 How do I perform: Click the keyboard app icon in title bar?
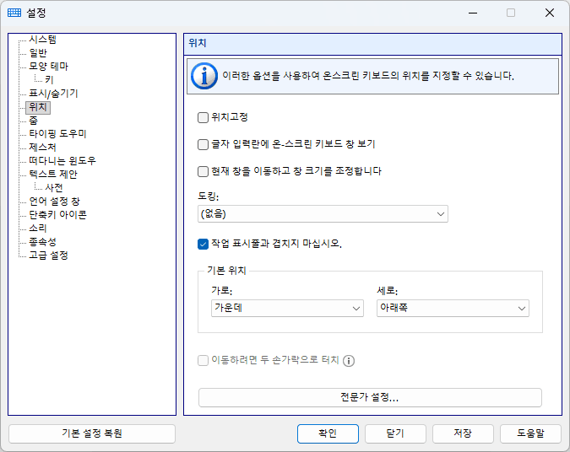pyautogui.click(x=14, y=13)
